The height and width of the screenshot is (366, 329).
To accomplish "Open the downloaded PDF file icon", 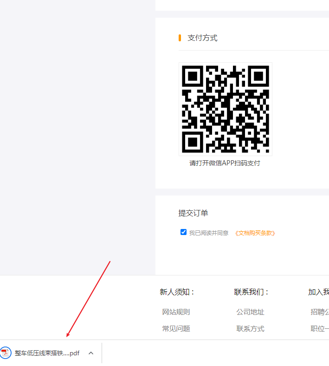I will pyautogui.click(x=6, y=353).
